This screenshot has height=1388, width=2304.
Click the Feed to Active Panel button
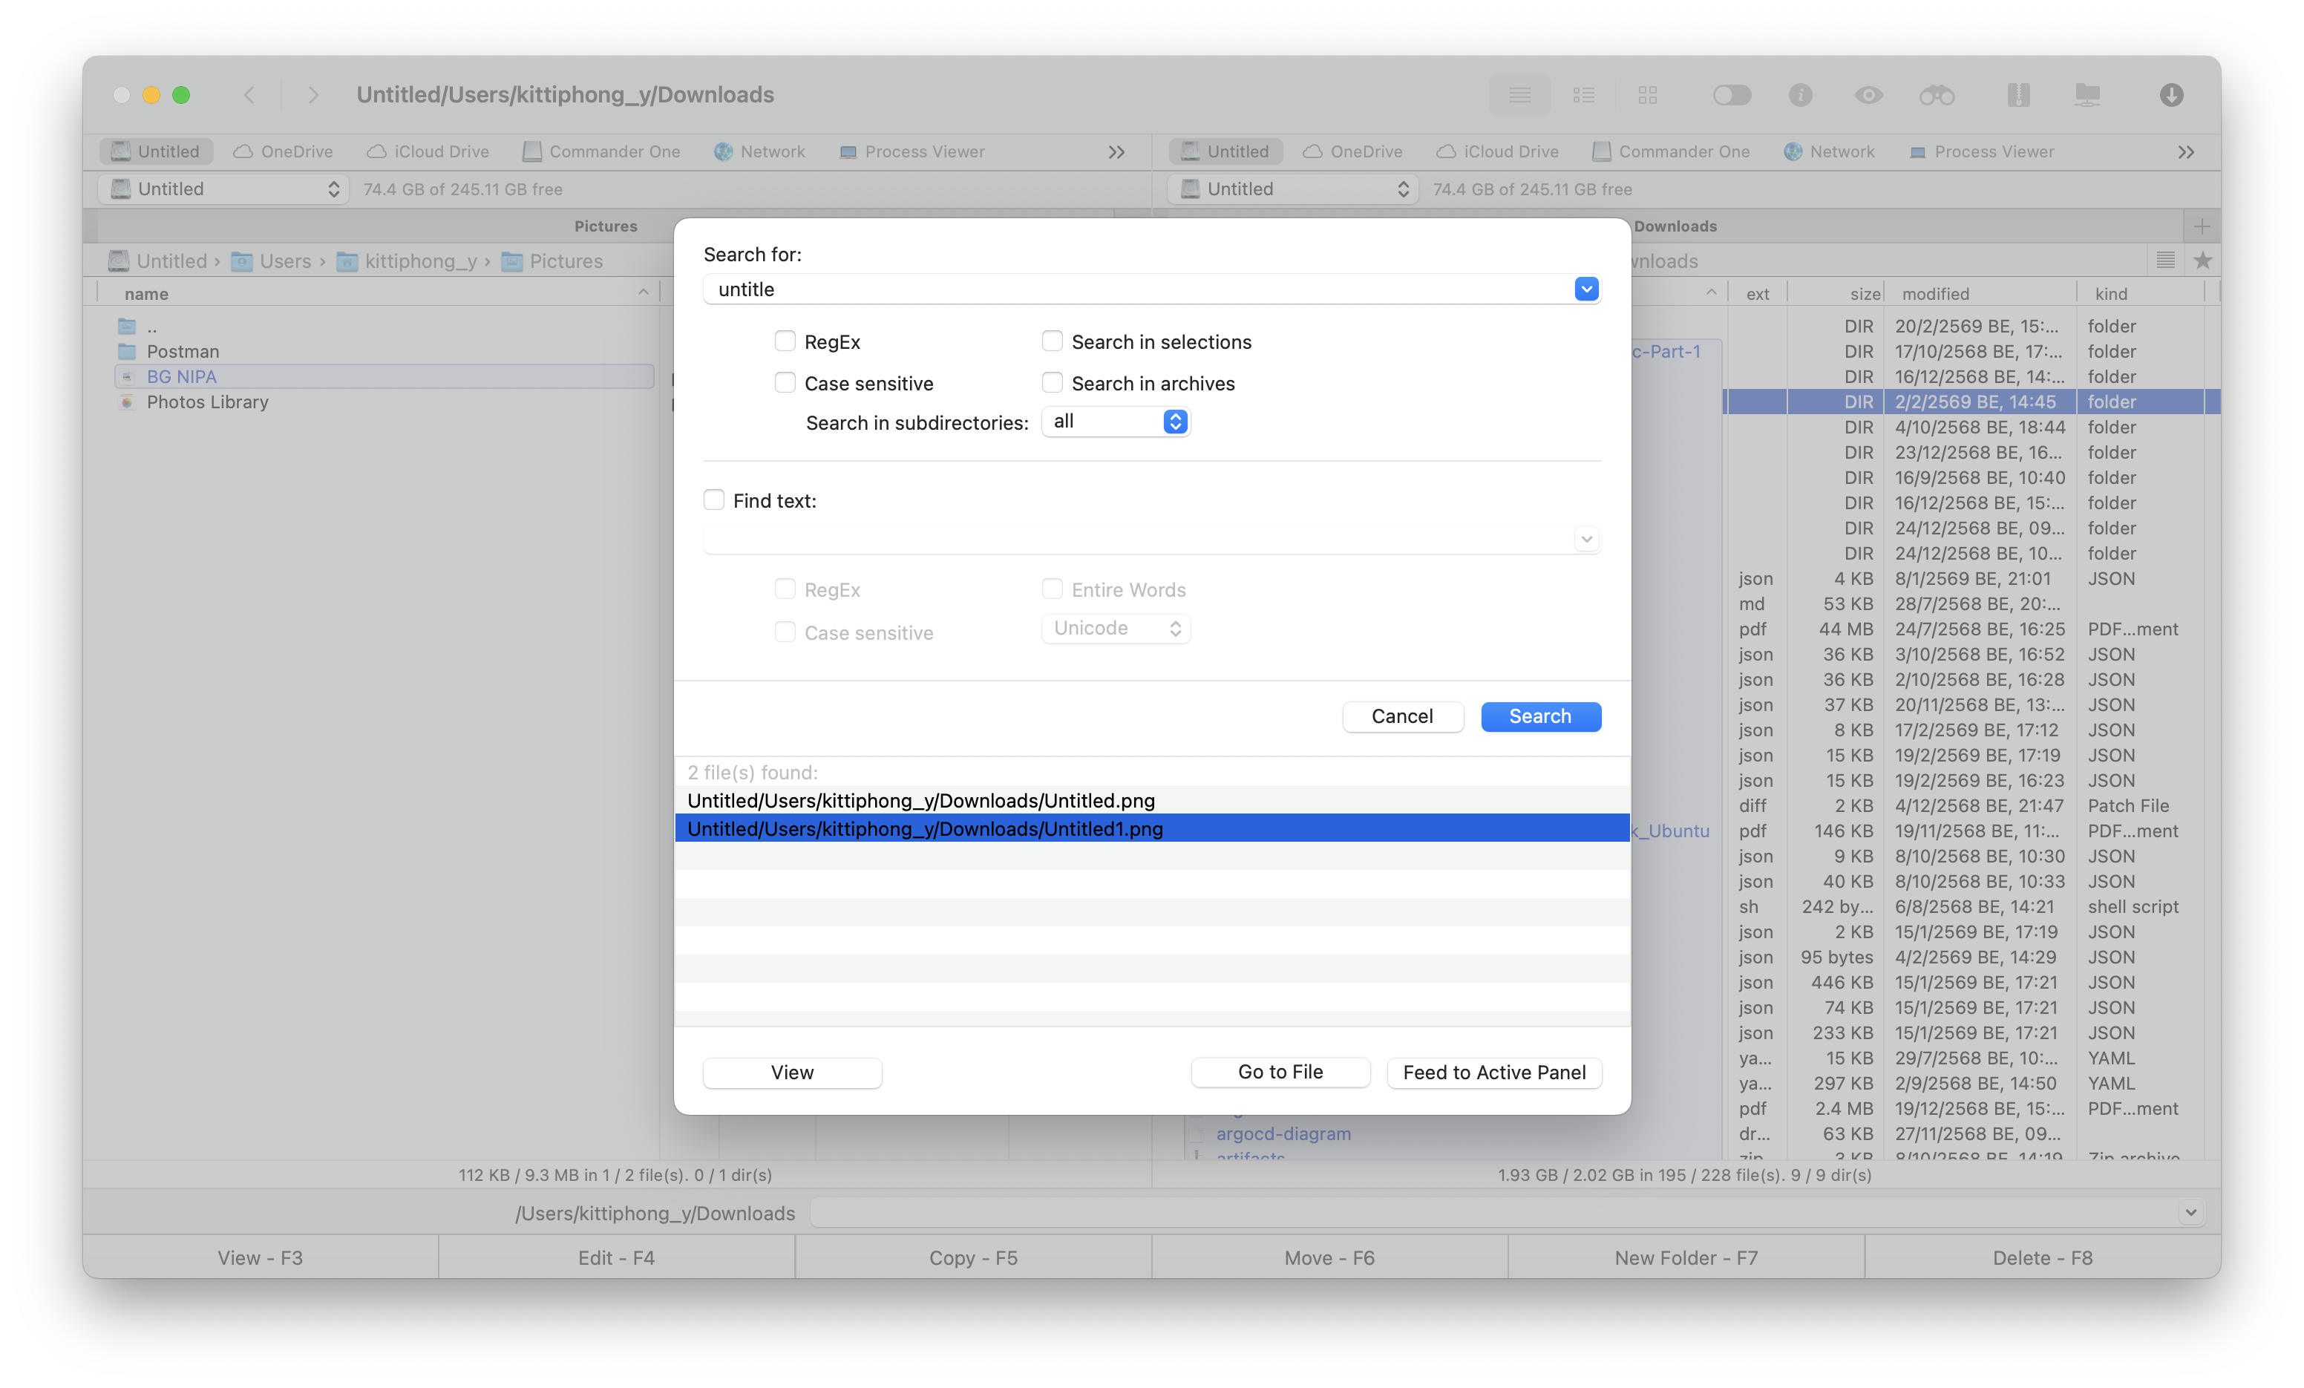click(1493, 1072)
